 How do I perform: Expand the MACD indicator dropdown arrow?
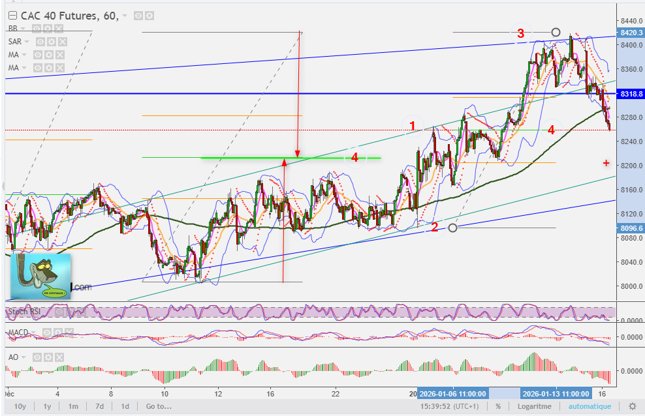tap(34, 333)
